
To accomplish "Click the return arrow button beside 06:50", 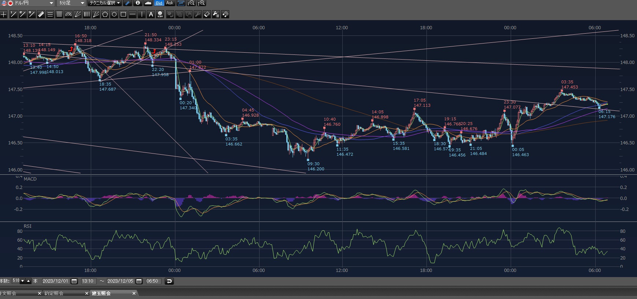I will pyautogui.click(x=169, y=281).
